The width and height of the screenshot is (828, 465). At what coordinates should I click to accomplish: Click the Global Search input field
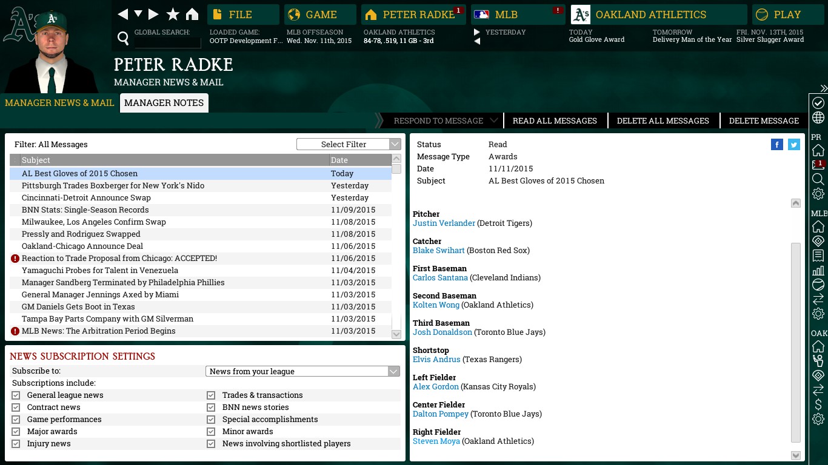coord(167,42)
